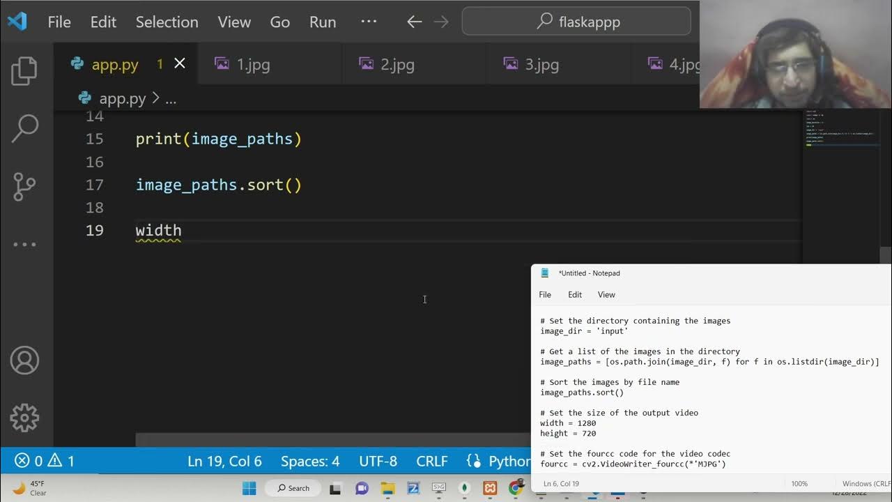Open the Manage gear icon
Screen dimensions: 892x502
(x=25, y=417)
